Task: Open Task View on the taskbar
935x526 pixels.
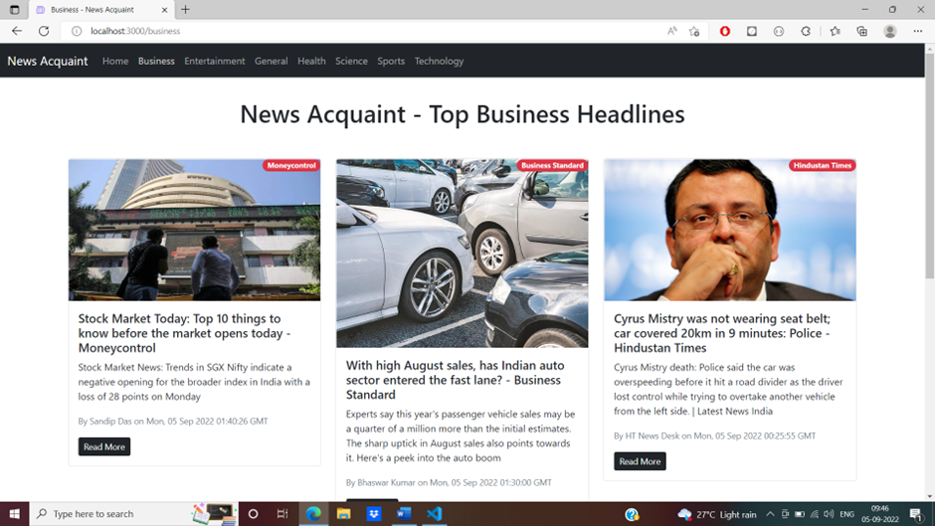Action: coord(282,513)
